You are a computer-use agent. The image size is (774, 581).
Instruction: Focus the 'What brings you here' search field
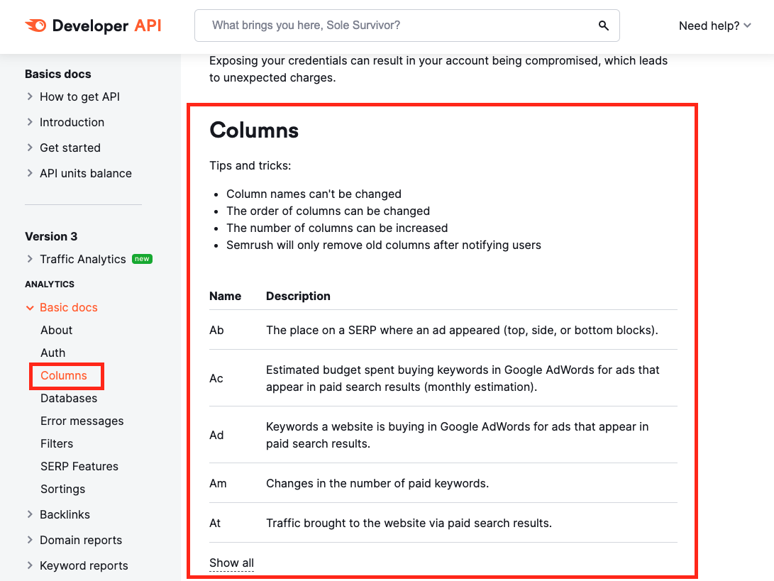pyautogui.click(x=397, y=26)
